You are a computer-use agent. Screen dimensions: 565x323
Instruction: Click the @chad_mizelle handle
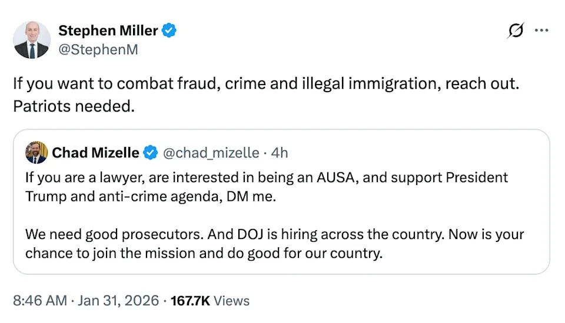[x=210, y=153]
